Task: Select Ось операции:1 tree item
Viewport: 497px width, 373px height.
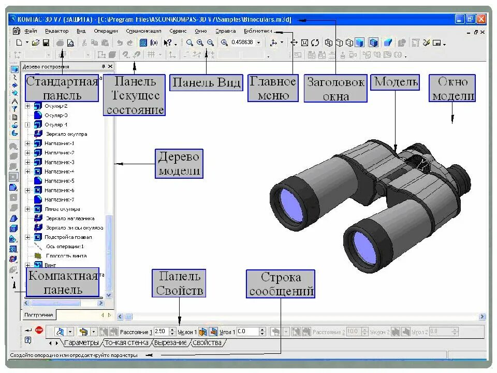Action: [x=65, y=247]
